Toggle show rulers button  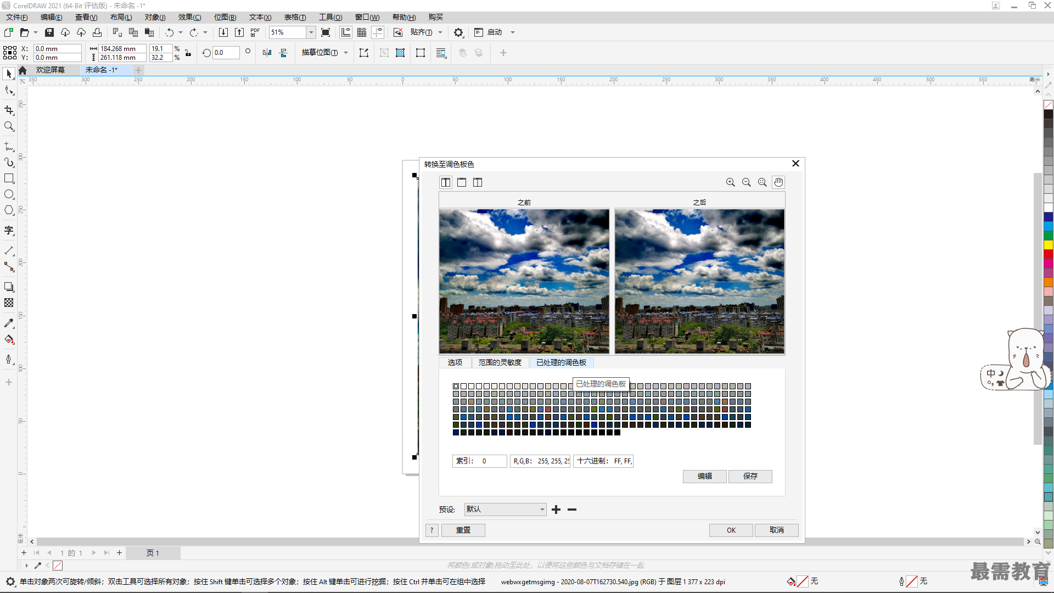346,32
